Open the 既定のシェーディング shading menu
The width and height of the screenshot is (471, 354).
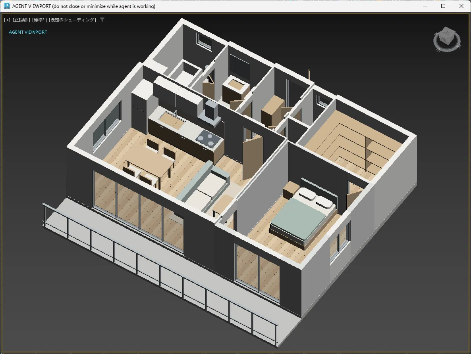[x=73, y=20]
